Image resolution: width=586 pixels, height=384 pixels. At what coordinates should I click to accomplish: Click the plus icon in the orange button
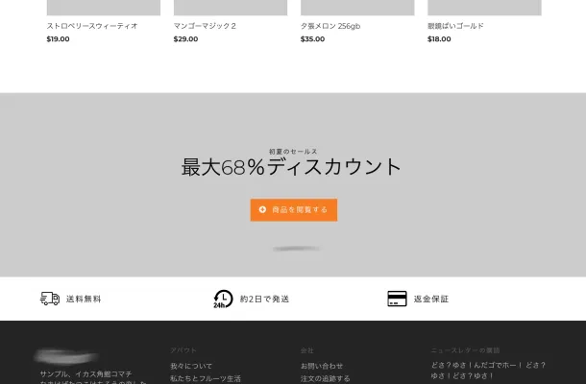tap(262, 209)
